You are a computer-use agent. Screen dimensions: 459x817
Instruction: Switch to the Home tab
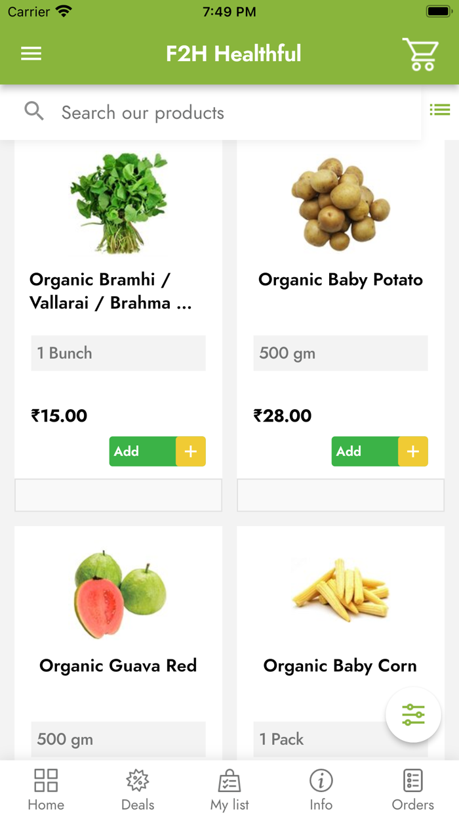(45, 780)
